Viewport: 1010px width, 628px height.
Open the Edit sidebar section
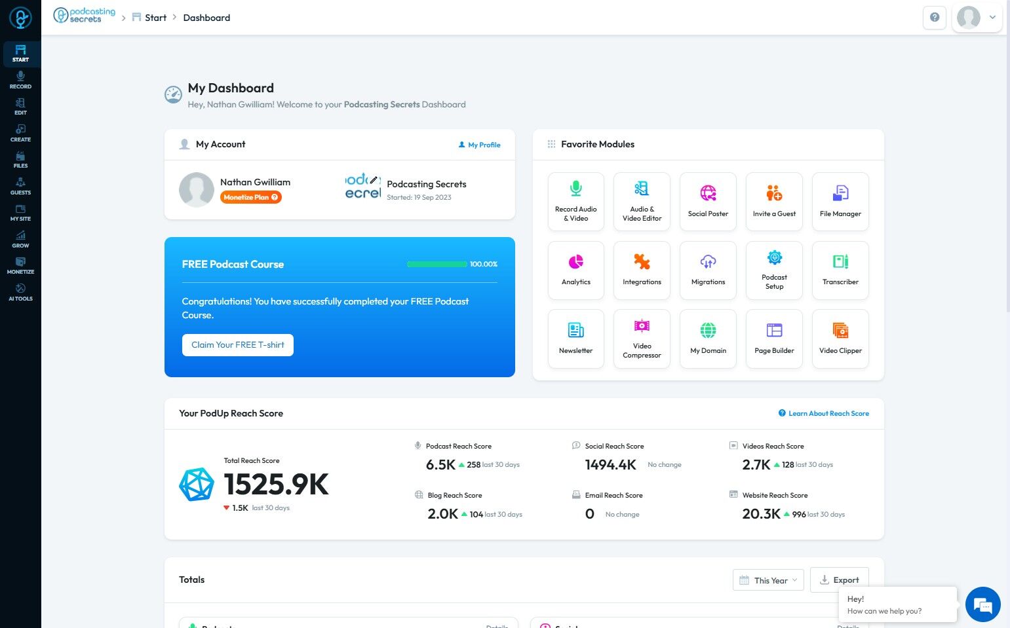[20, 107]
